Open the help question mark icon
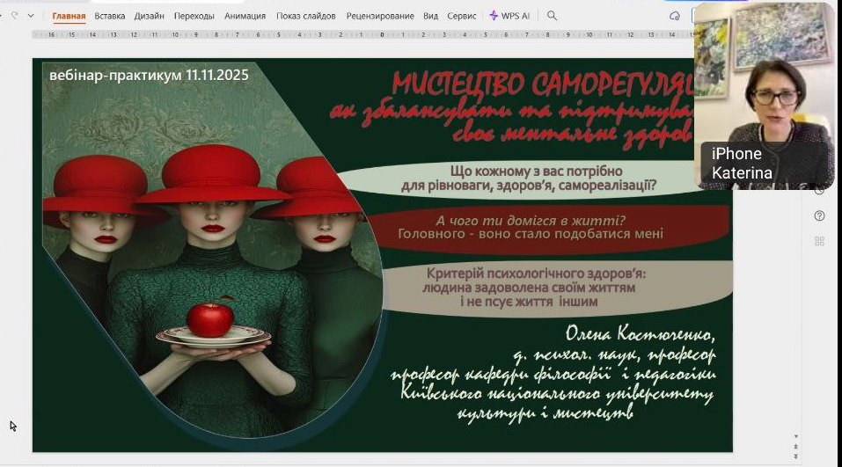Screen dimensions: 842x467 (x=820, y=215)
